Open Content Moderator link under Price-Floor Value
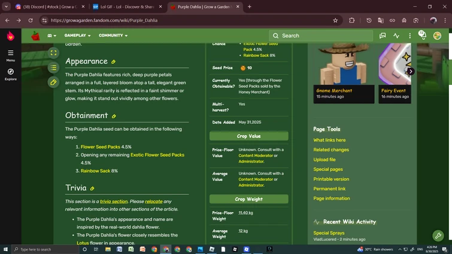This screenshot has width=452, height=254. (256, 155)
